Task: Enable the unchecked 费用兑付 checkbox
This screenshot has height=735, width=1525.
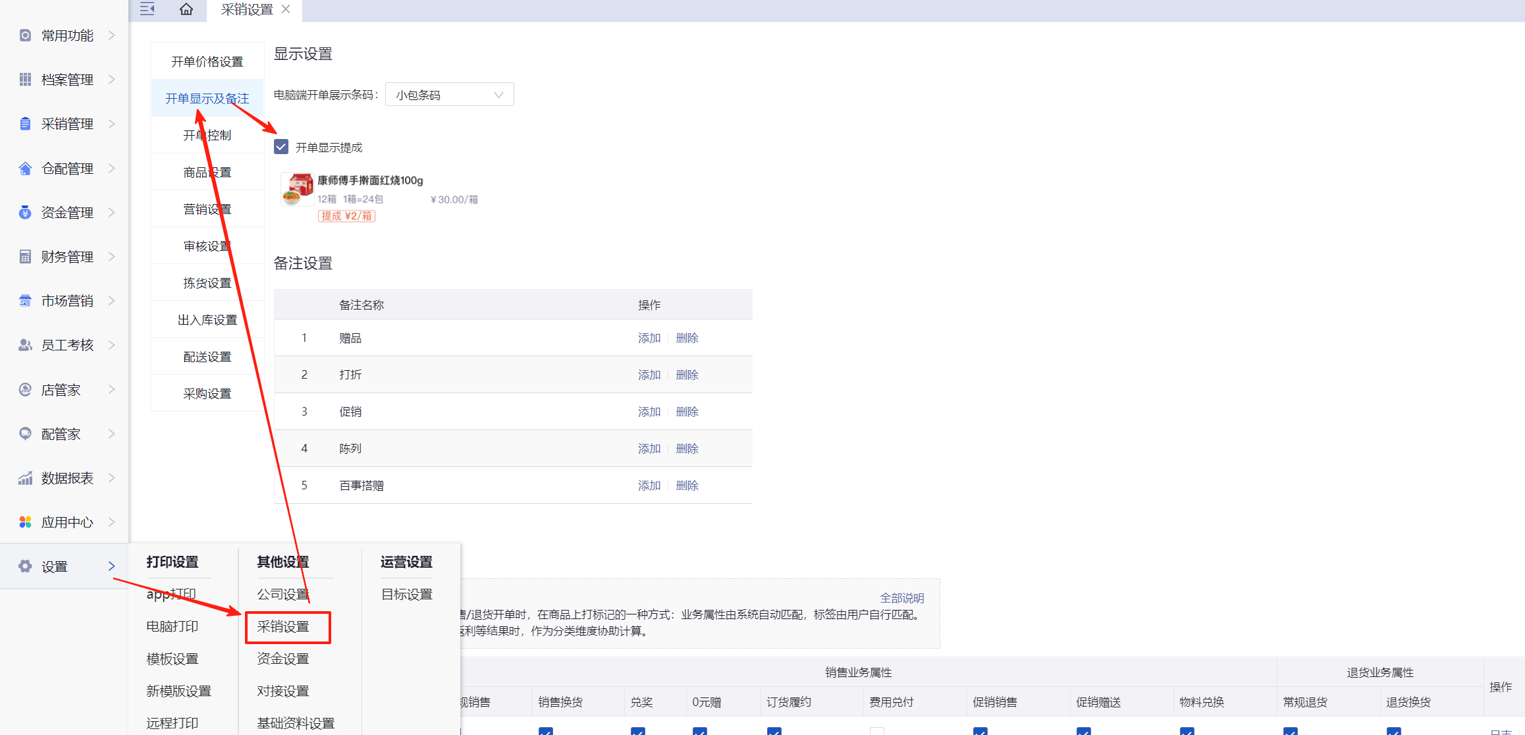Action: click(x=876, y=731)
